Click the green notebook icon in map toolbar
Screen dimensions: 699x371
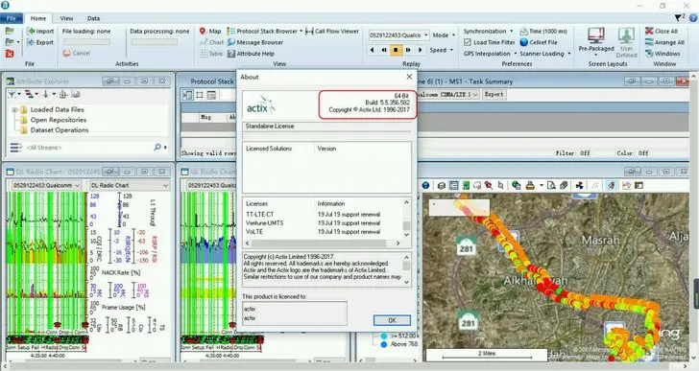(x=466, y=185)
